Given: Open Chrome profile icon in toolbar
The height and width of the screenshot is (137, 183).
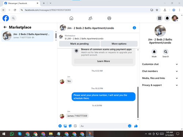Looking at the screenshot, I should point(174,10).
